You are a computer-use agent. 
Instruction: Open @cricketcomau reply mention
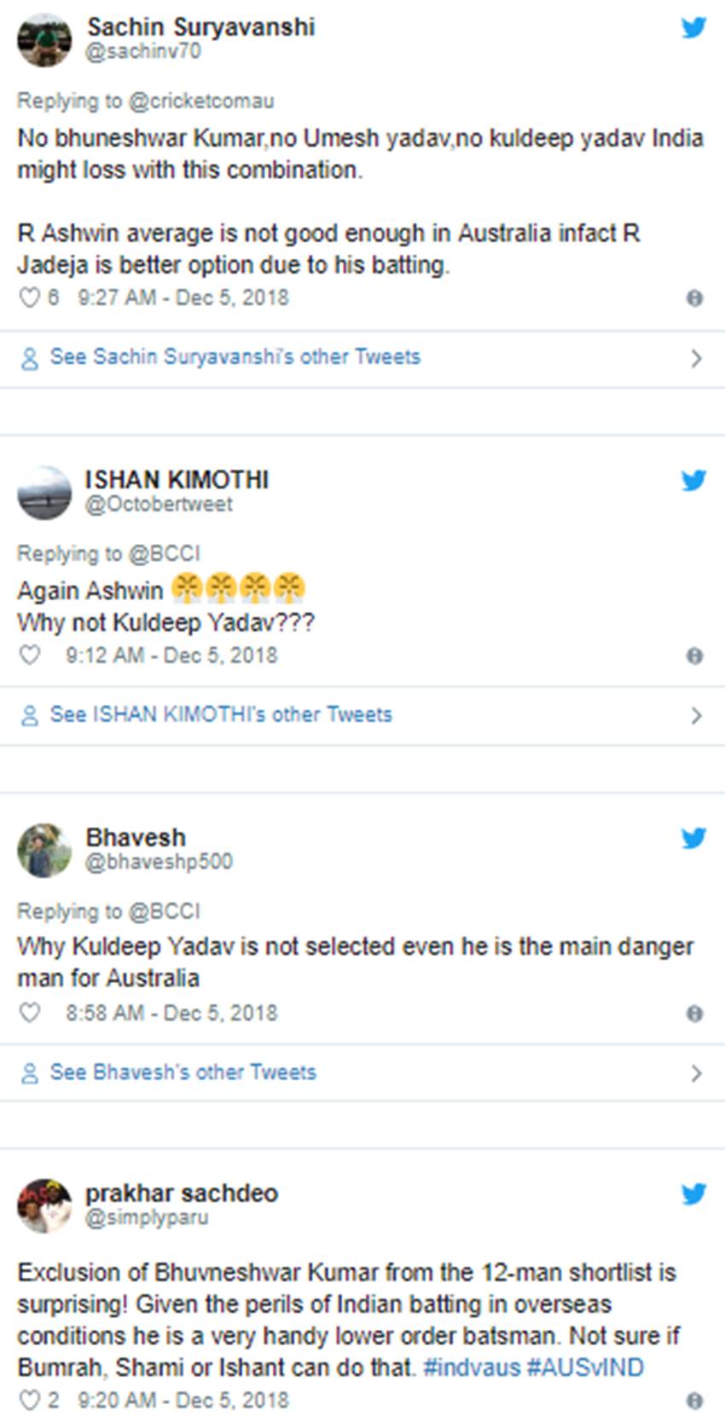tap(201, 101)
